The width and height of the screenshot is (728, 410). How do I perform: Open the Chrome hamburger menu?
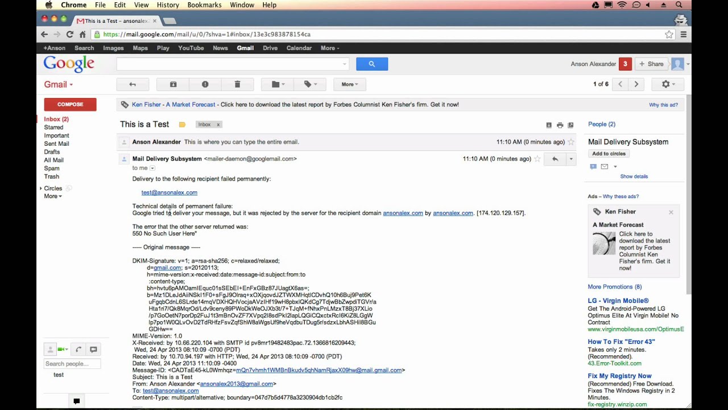coord(683,34)
